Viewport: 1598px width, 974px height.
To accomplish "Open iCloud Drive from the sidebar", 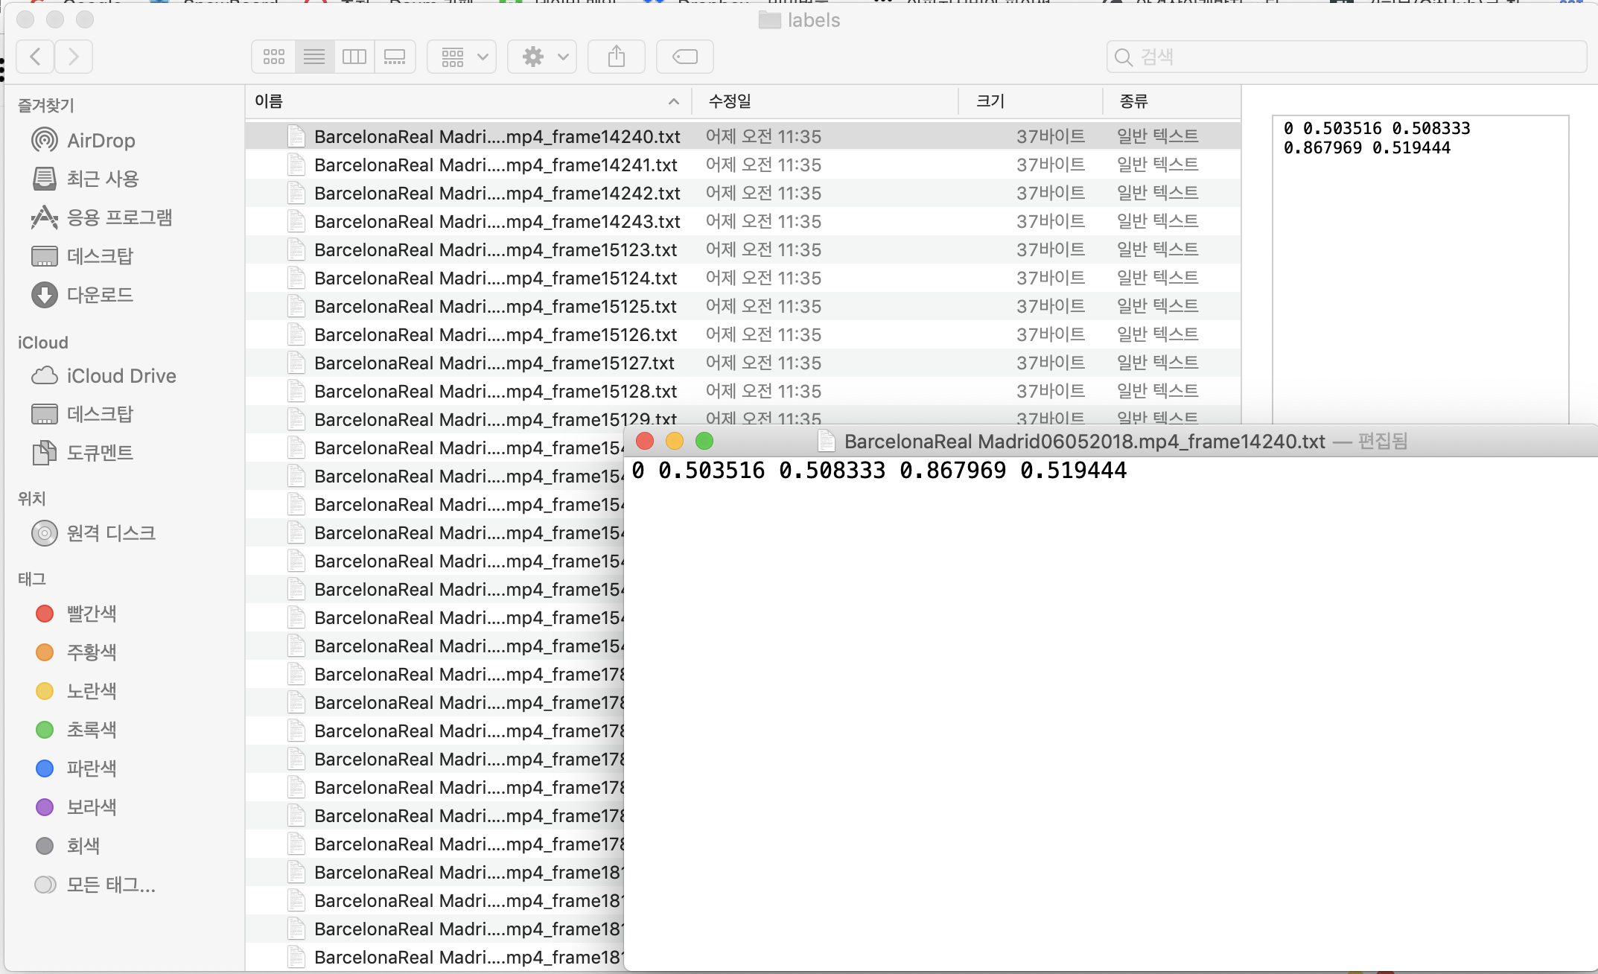I will point(121,376).
